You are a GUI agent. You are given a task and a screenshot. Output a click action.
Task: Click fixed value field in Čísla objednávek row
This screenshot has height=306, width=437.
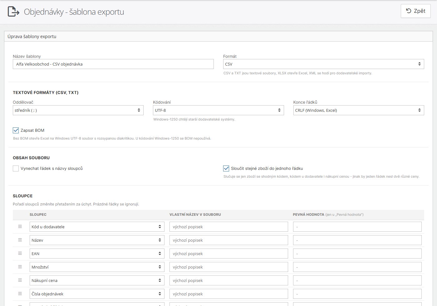[357, 294]
